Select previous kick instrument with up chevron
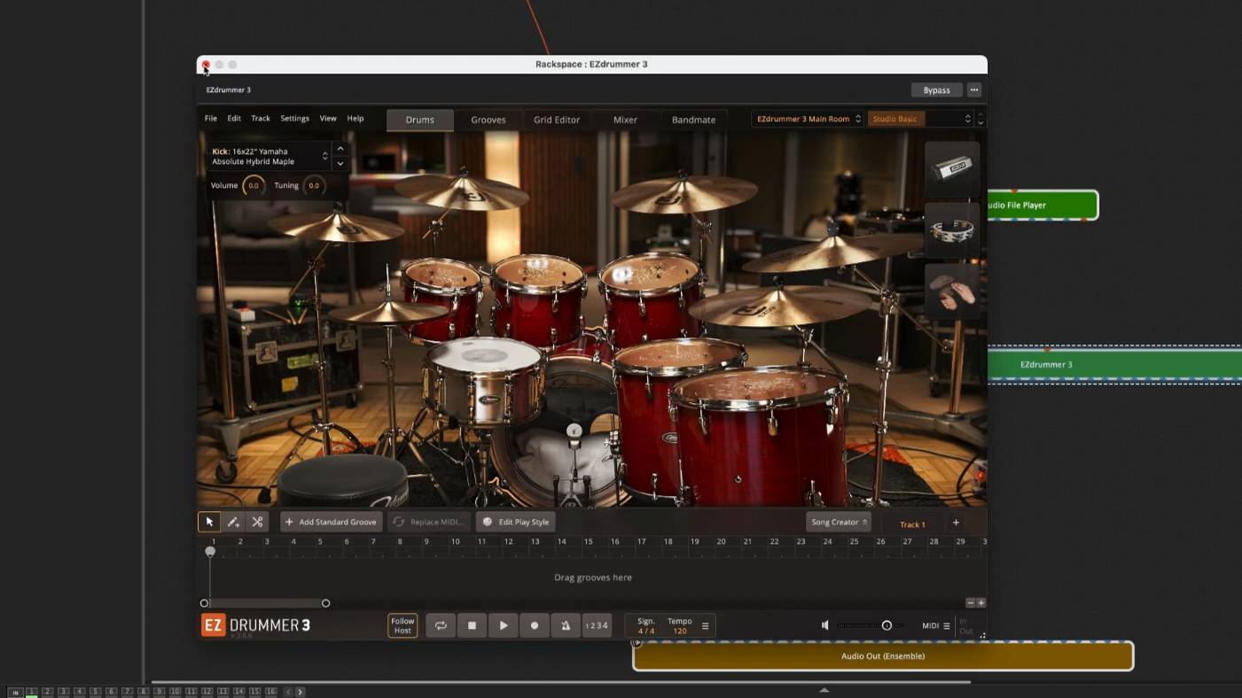This screenshot has height=698, width=1242. tap(340, 149)
